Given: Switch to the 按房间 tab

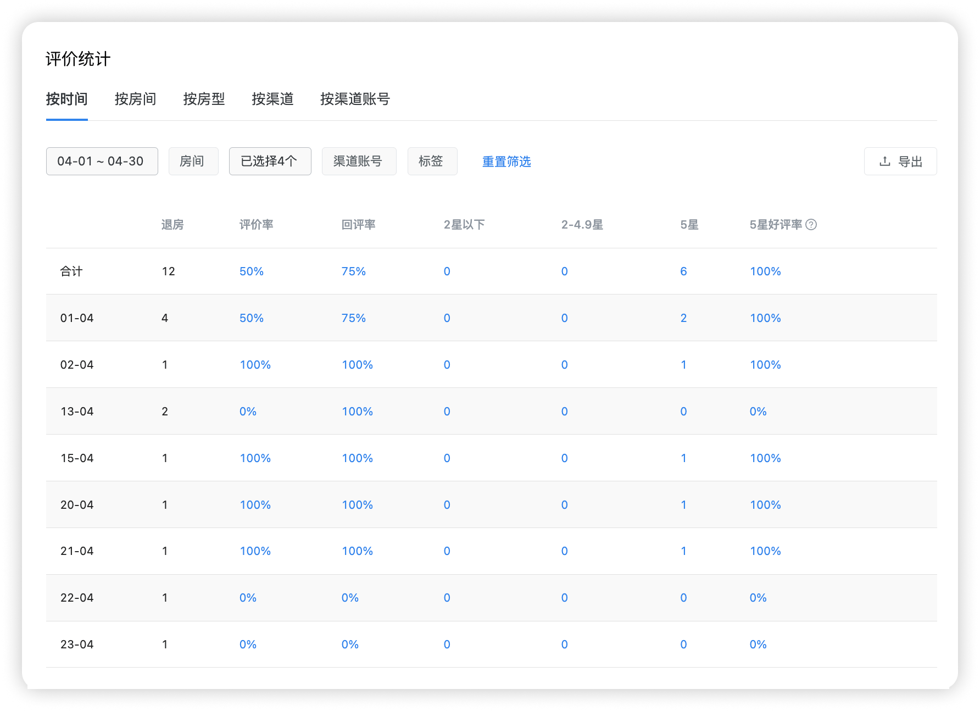Looking at the screenshot, I should [x=135, y=99].
